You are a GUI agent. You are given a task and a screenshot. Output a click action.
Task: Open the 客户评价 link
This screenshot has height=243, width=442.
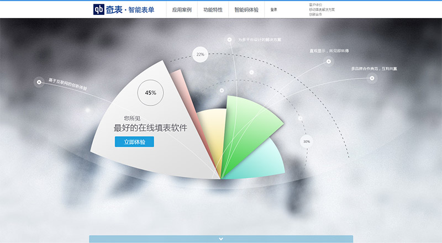point(316,4)
